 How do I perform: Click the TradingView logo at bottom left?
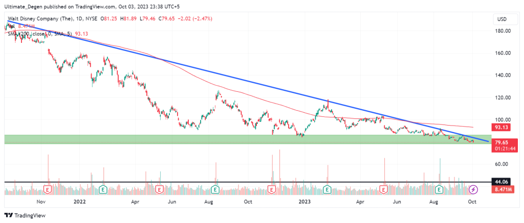(x=25, y=215)
